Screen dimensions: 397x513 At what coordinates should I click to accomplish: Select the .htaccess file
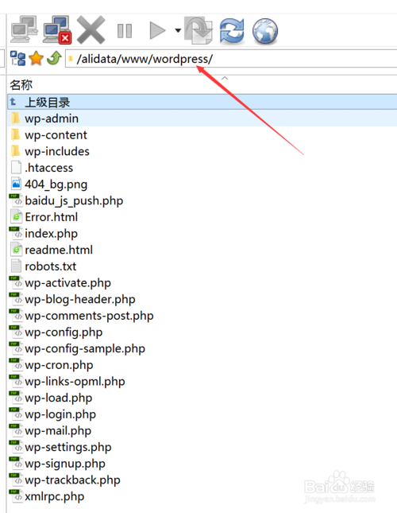click(49, 168)
